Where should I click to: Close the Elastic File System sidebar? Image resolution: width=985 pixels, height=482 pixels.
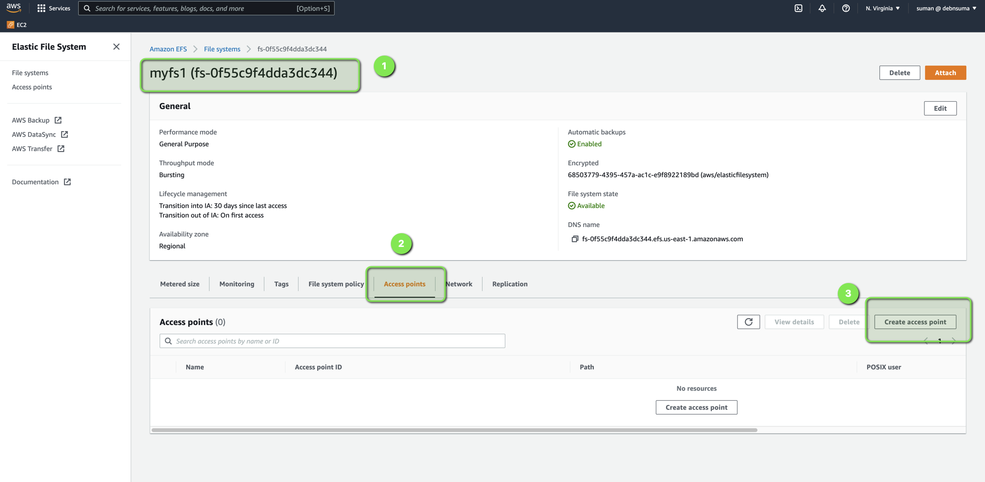point(116,47)
